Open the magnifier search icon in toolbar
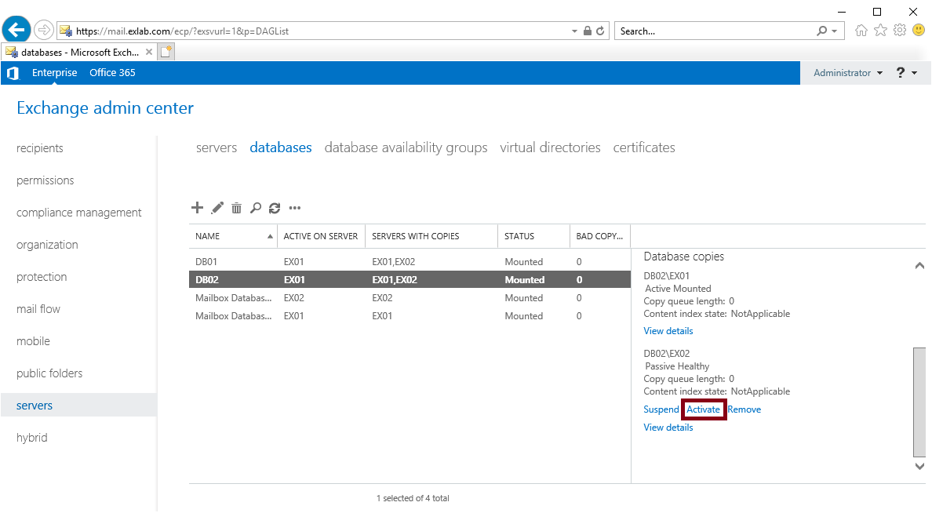Viewport: 932px width, 524px height. 256,207
